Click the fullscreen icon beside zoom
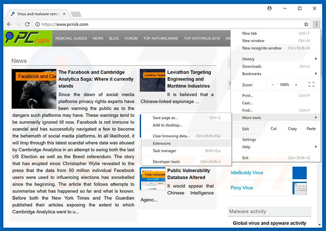326x231 pixels. [311, 85]
